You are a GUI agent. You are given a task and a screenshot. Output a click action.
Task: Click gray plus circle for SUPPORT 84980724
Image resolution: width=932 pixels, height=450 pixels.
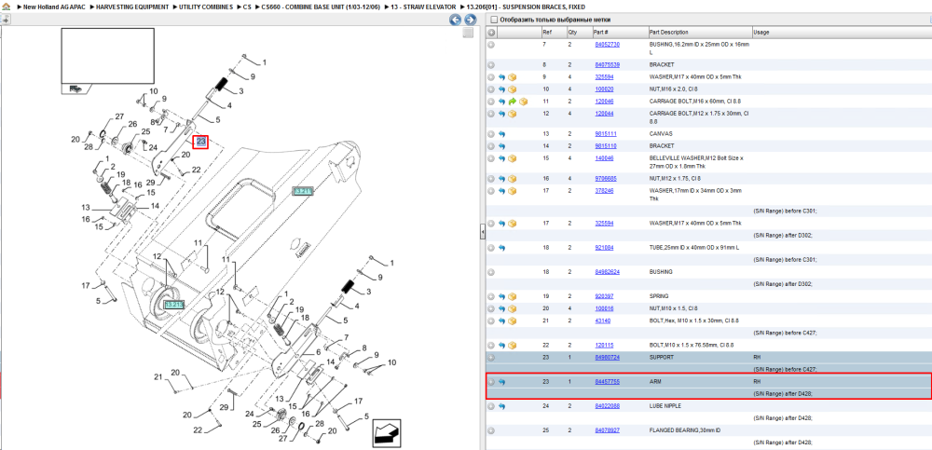tap(491, 358)
